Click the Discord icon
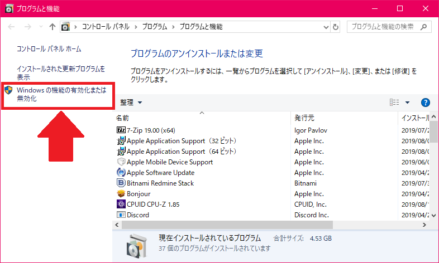 point(121,215)
